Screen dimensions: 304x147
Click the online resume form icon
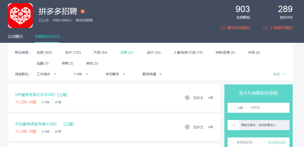[x=223, y=28]
